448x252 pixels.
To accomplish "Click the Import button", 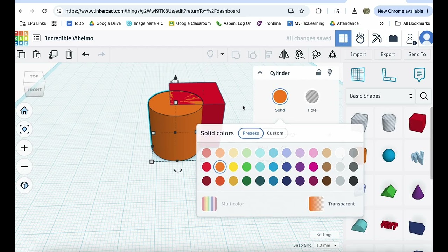I will tap(358, 54).
